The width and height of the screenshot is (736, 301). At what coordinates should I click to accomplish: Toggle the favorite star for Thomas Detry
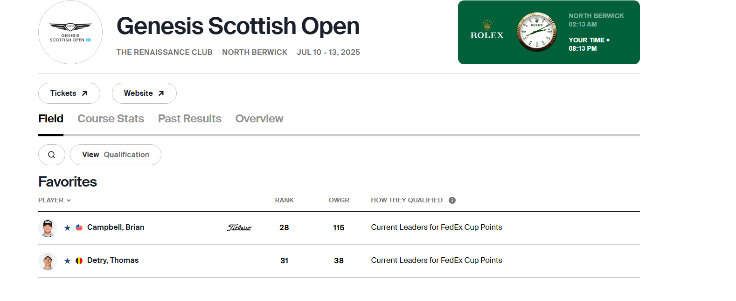(x=68, y=261)
